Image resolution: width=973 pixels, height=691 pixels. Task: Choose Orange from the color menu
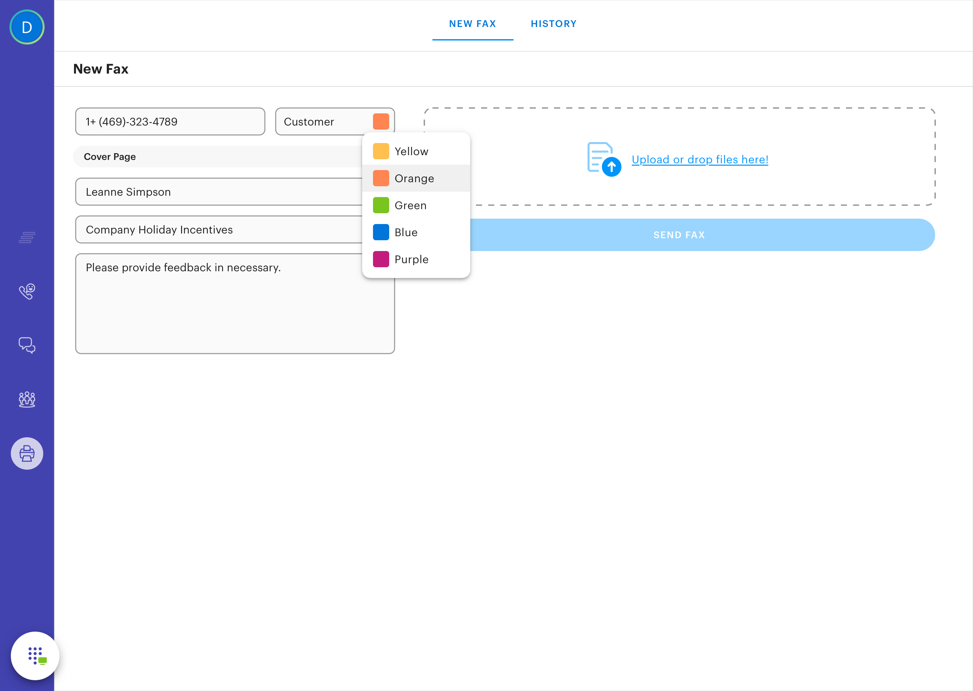416,178
